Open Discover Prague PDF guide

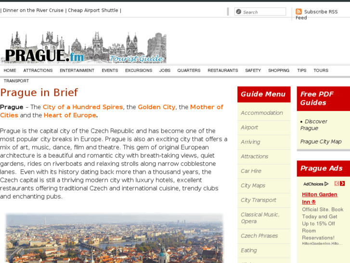(x=313, y=125)
